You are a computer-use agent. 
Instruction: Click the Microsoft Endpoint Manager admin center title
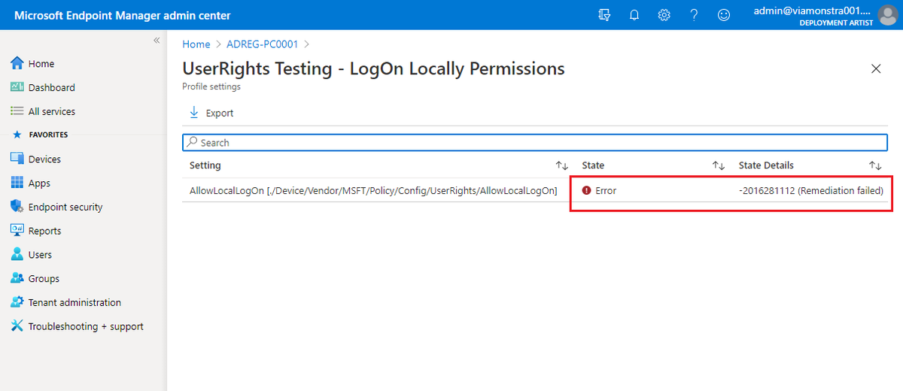point(123,15)
